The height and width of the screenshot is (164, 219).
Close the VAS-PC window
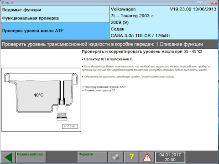tap(214, 3)
